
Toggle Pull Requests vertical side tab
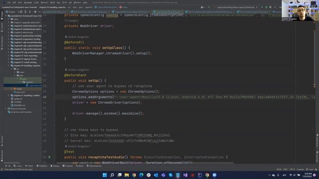point(2,43)
